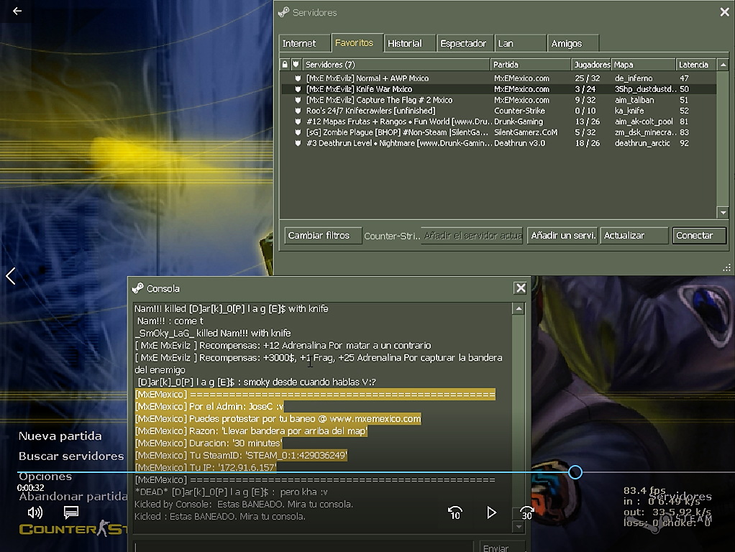Screen dimensions: 735x552
Task: Select #12 Mapas Frutas + Rangos server
Action: click(498, 121)
